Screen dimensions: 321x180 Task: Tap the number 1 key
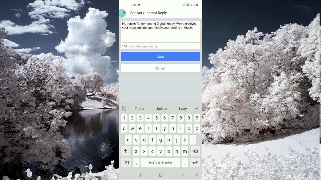124,118
